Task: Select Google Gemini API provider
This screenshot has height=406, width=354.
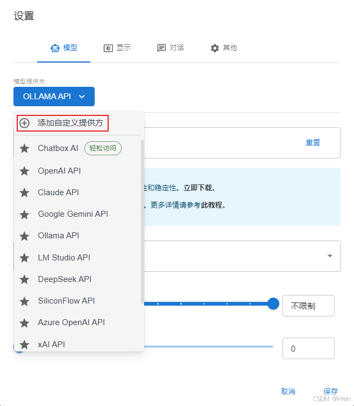Action: 77,215
